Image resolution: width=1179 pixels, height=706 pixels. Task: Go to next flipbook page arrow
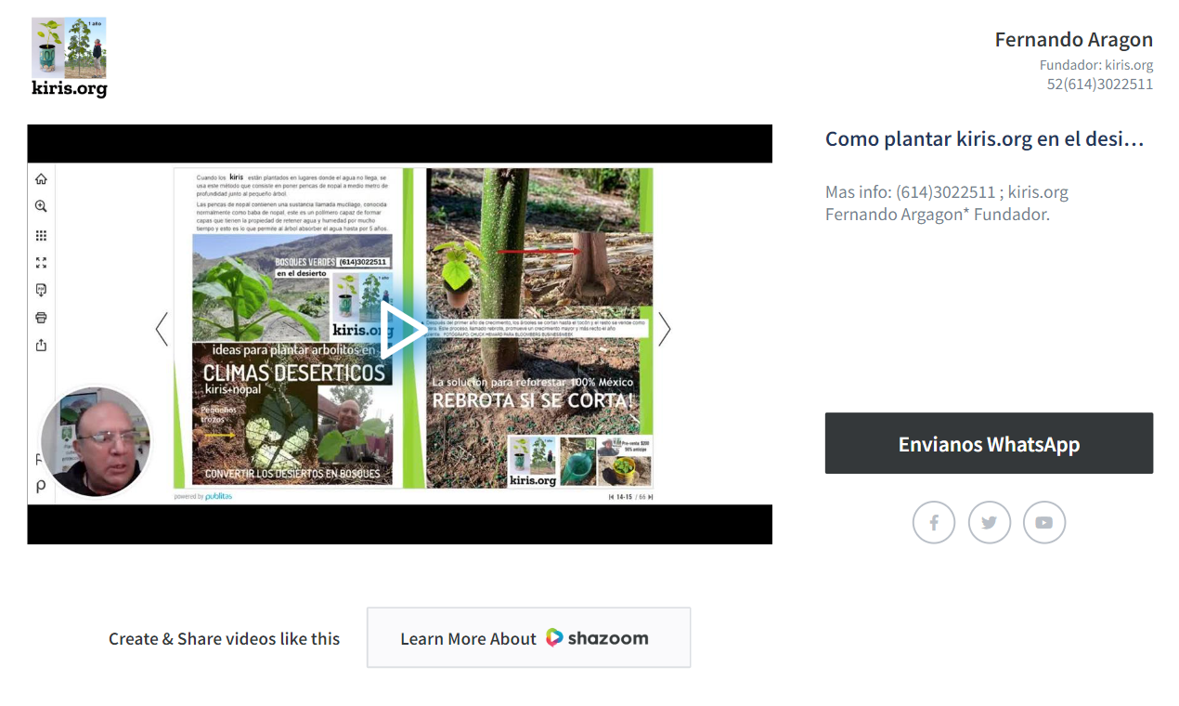pos(665,329)
